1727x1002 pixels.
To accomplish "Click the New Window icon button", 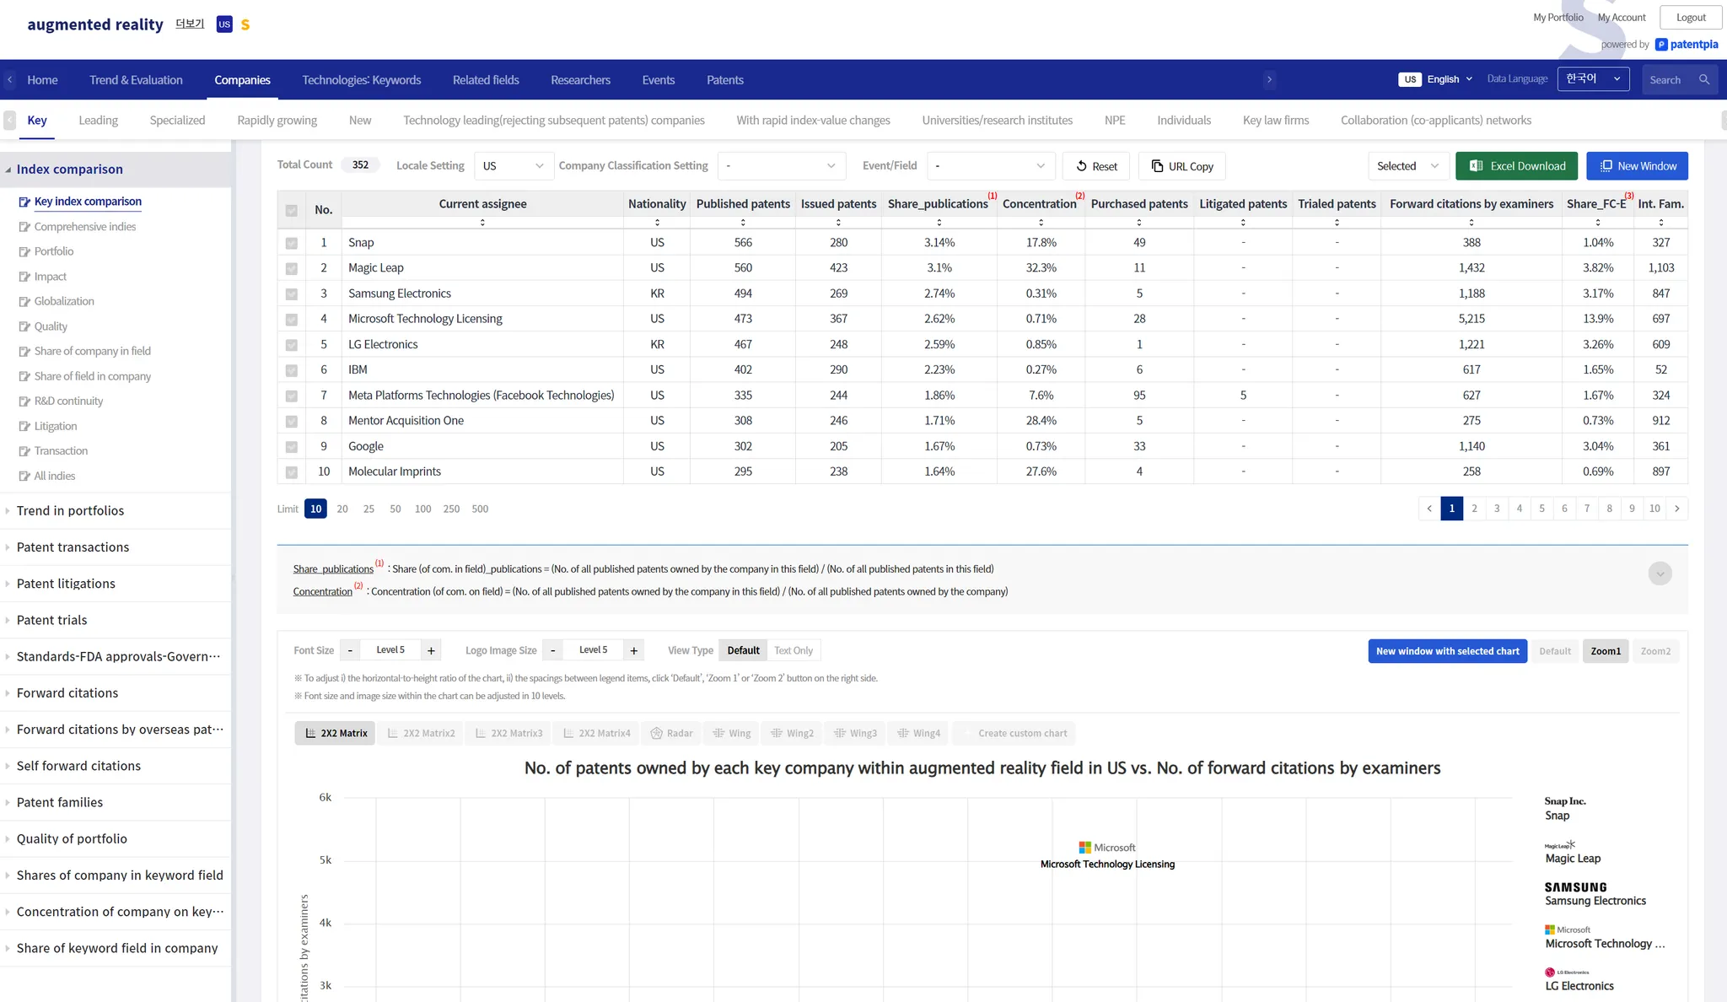I will click(x=1606, y=166).
